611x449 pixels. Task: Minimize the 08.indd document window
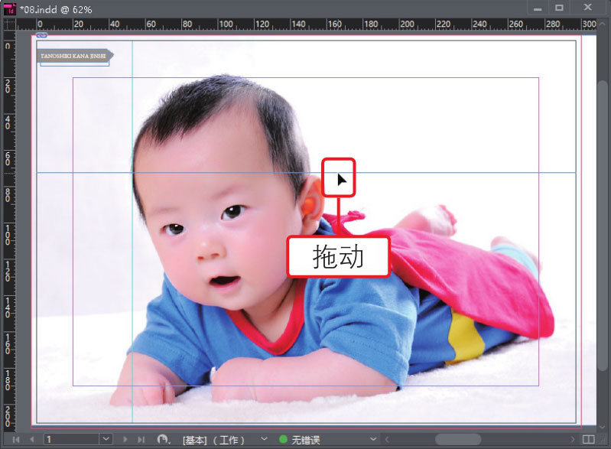538,8
